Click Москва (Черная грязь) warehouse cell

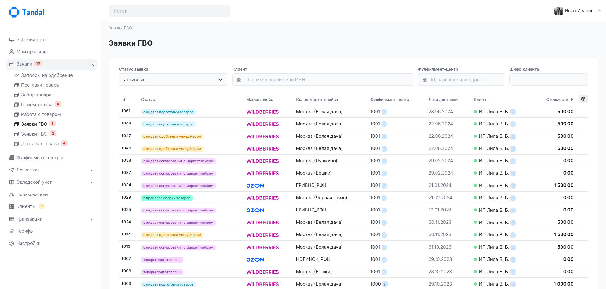(321, 198)
